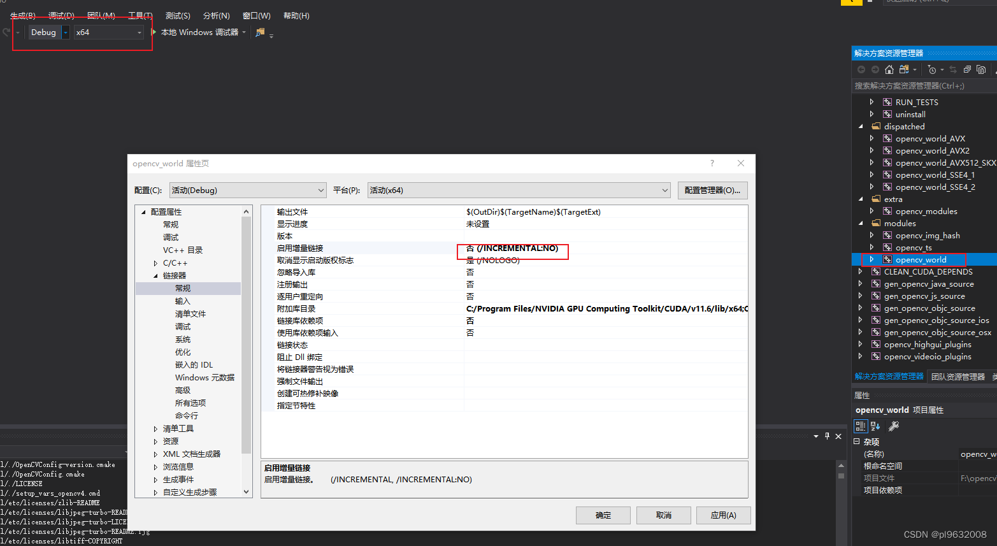Select the opencv_world project in Solution Explorer
997x546 pixels.
921,259
